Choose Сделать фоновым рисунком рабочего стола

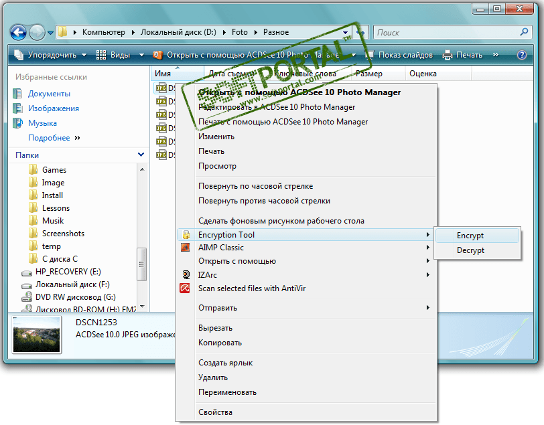click(281, 221)
